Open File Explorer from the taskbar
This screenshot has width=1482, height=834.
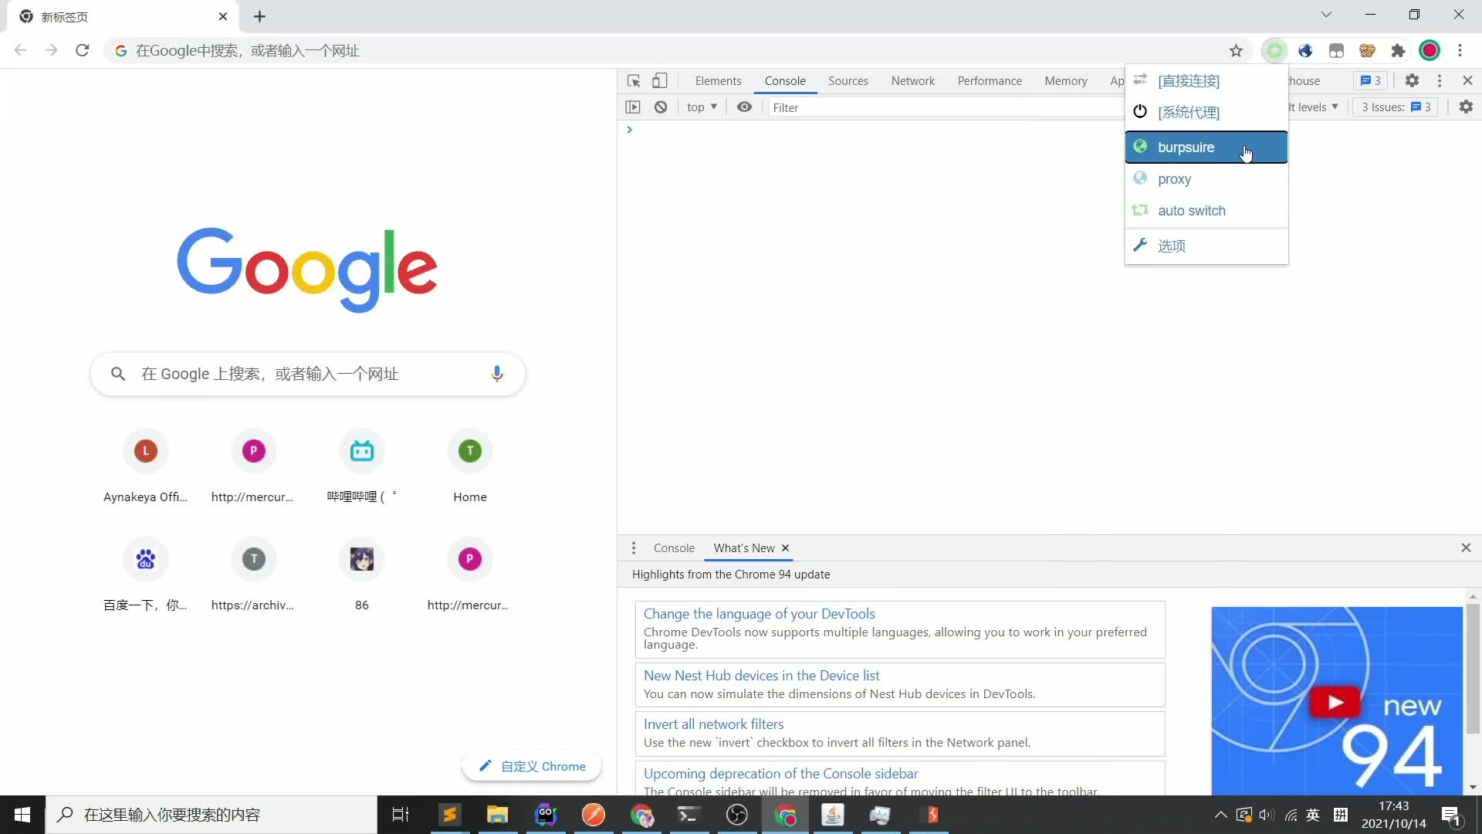click(497, 815)
